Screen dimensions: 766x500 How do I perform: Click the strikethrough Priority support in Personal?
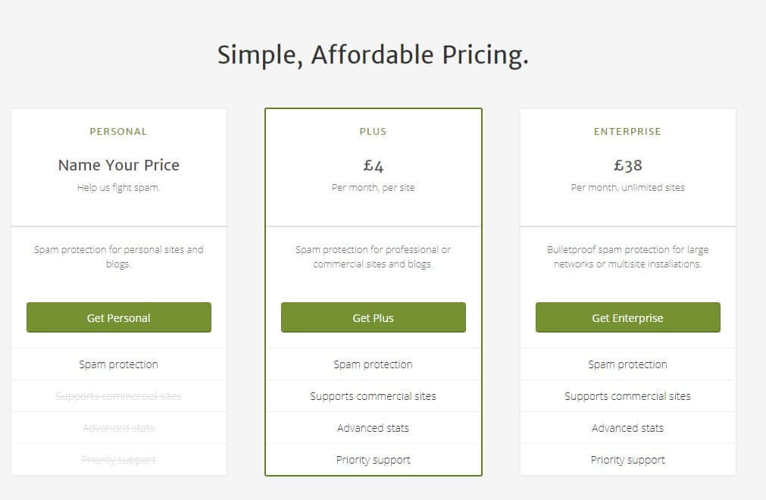(x=119, y=460)
